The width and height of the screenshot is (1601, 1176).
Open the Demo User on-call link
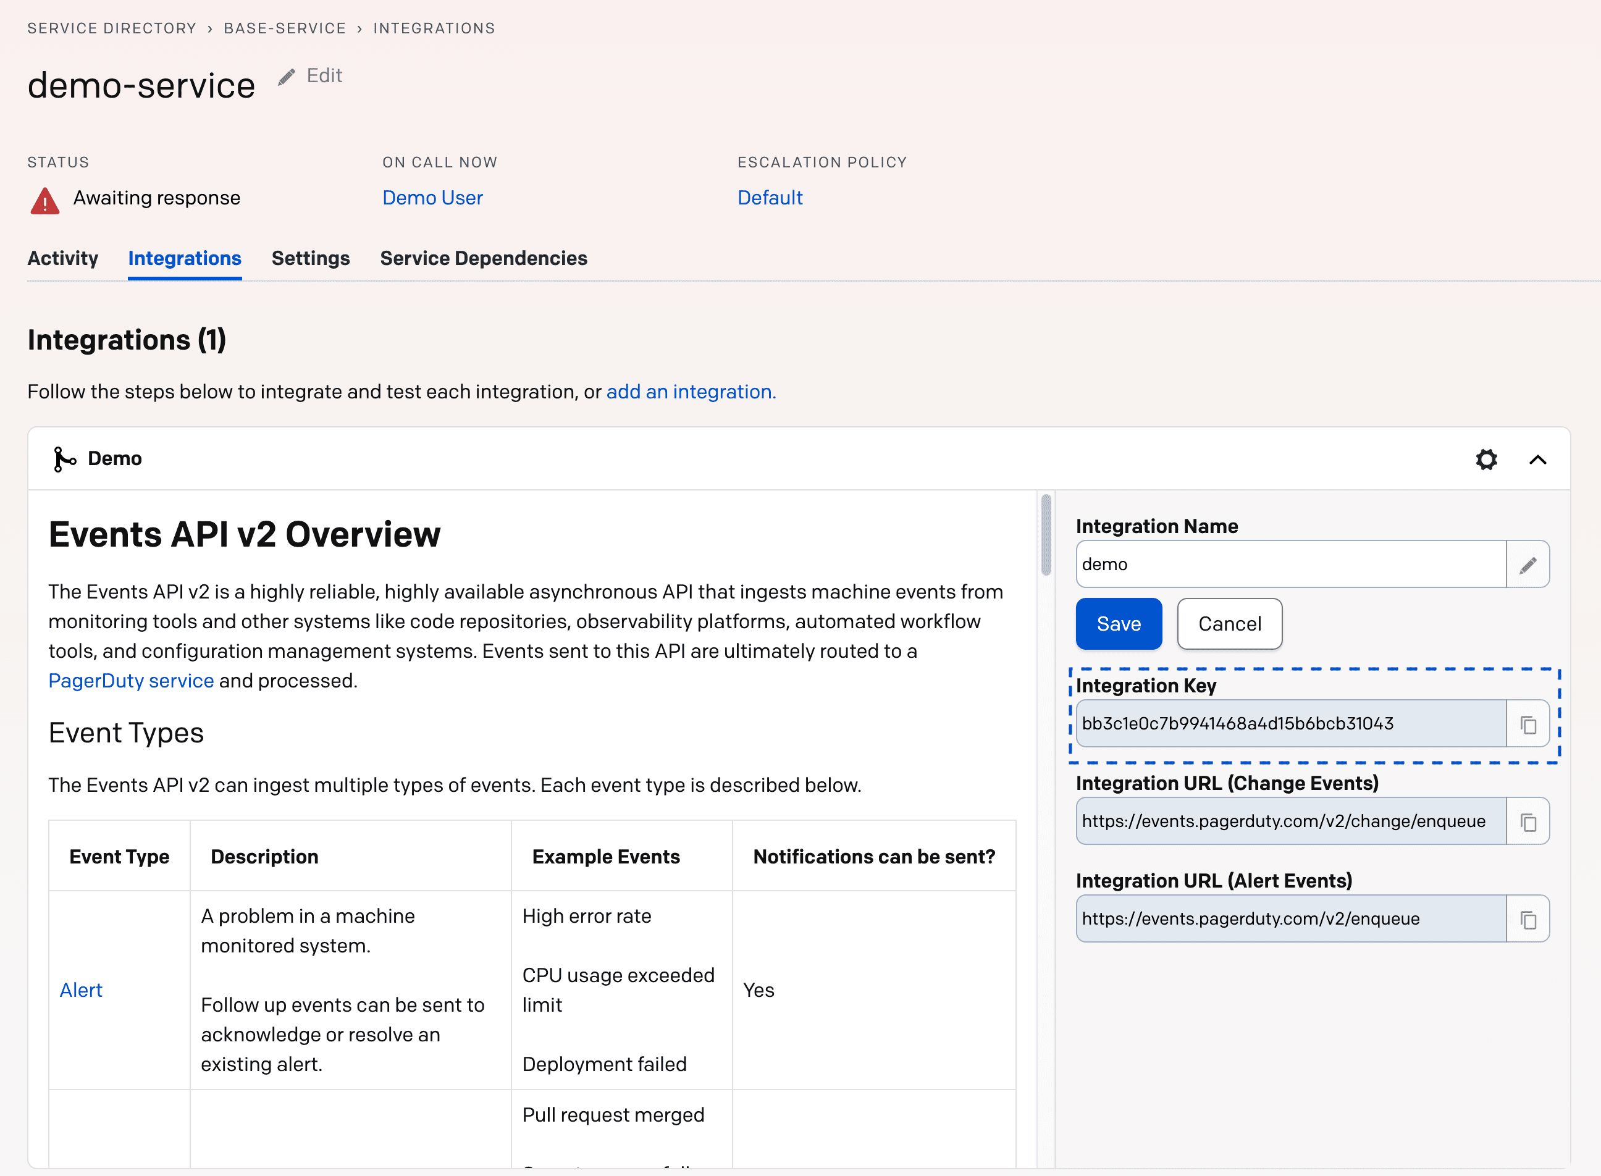tap(433, 198)
